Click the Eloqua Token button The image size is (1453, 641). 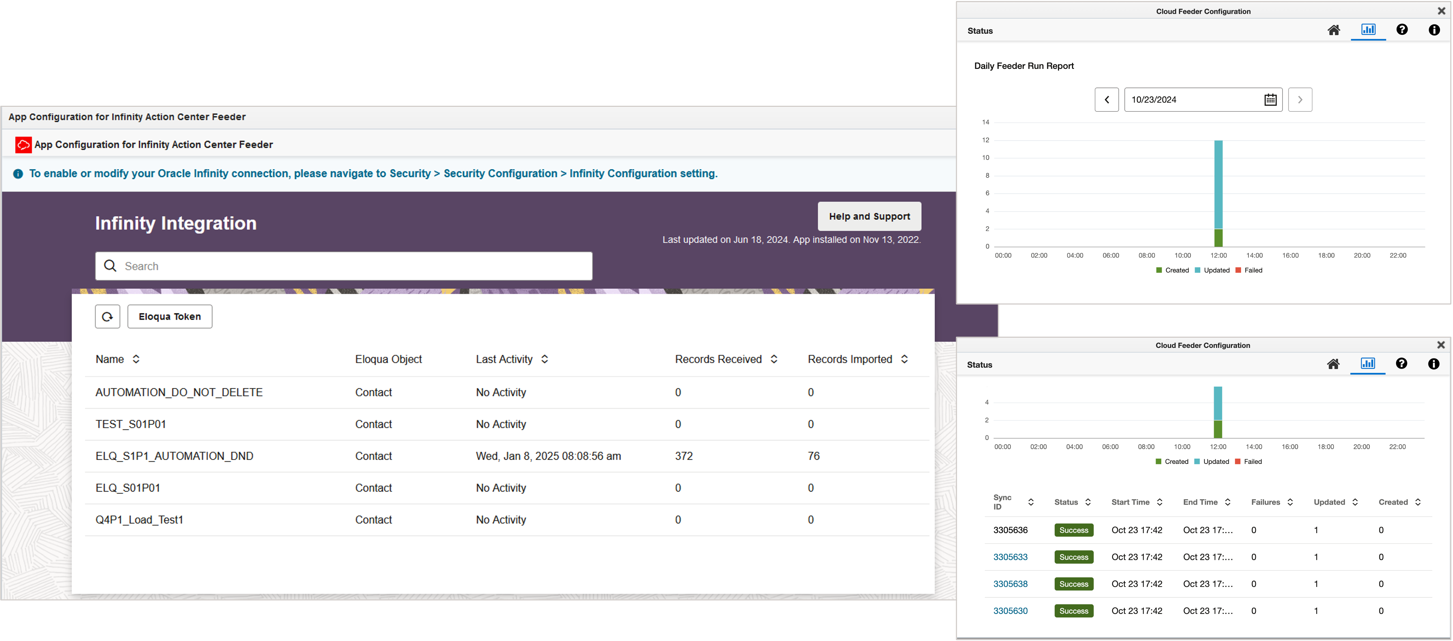[170, 317]
